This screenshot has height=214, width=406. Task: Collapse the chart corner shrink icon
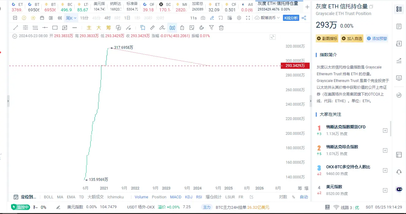click(x=273, y=37)
